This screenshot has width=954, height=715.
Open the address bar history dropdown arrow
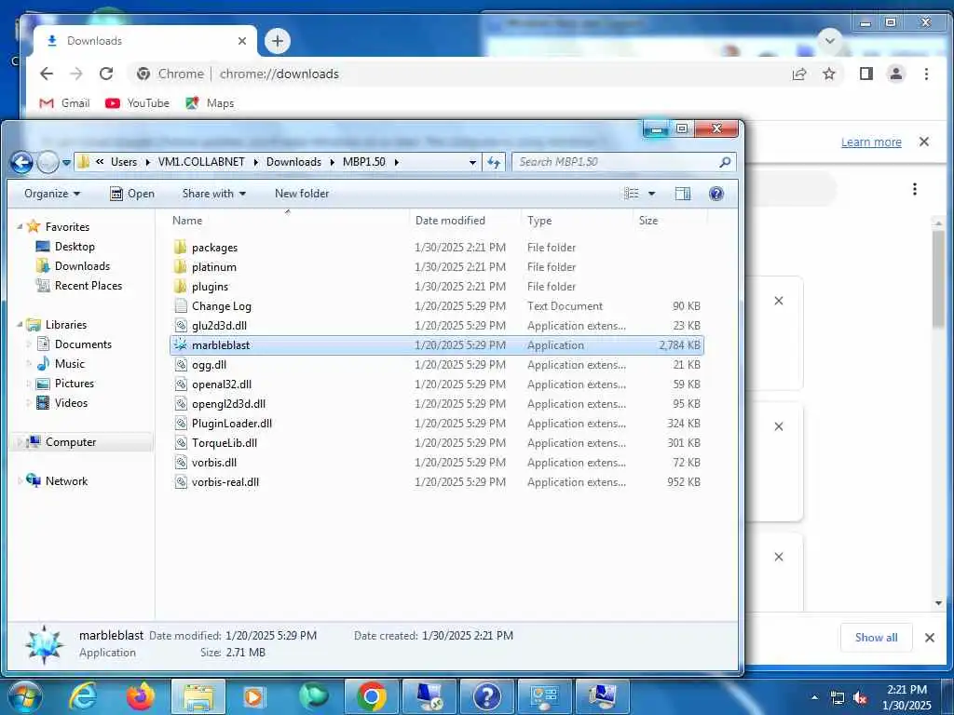point(472,162)
